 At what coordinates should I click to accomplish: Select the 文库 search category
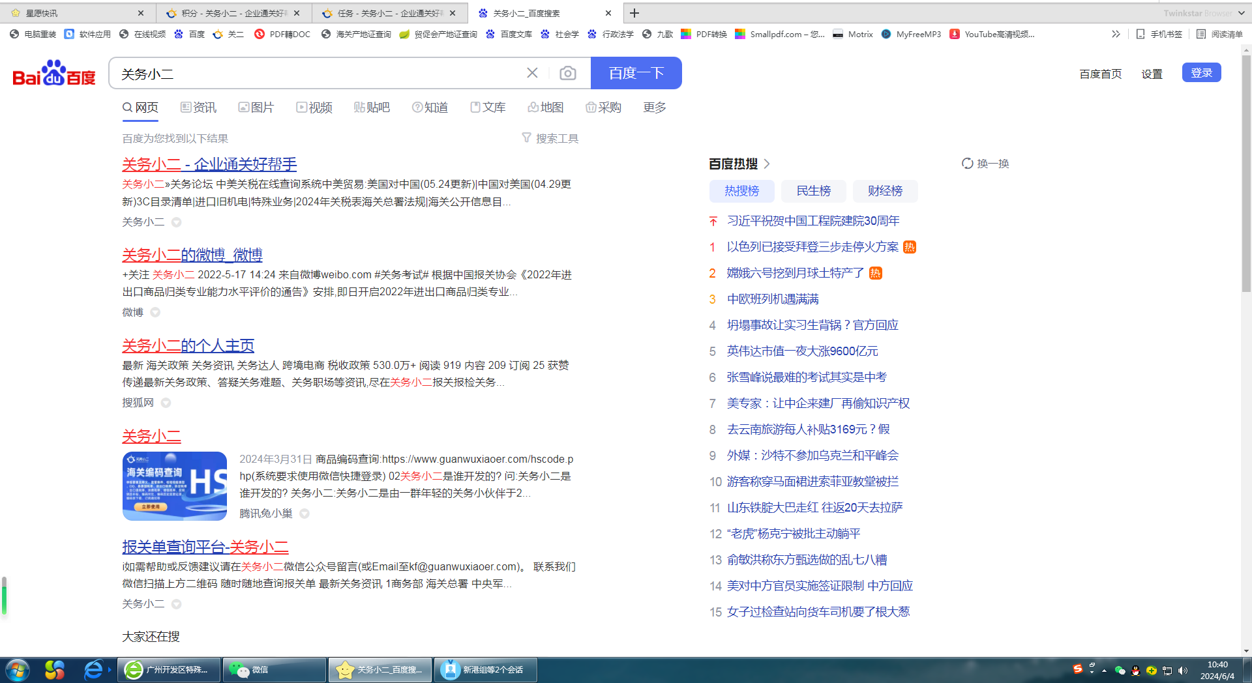[x=488, y=108]
